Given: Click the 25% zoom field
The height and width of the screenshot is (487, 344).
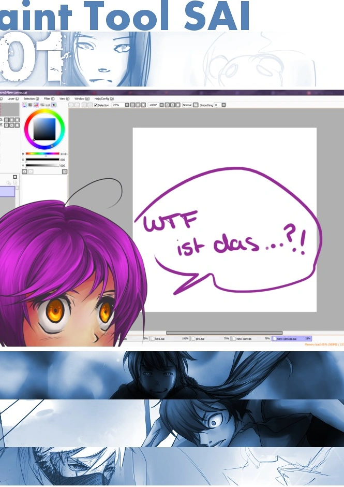Looking at the screenshot, I should (x=118, y=105).
